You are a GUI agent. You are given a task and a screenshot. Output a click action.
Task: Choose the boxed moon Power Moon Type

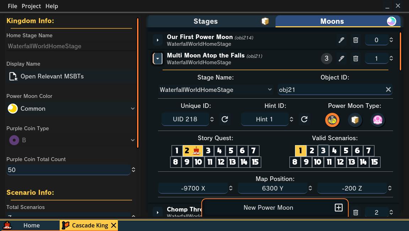click(x=355, y=120)
